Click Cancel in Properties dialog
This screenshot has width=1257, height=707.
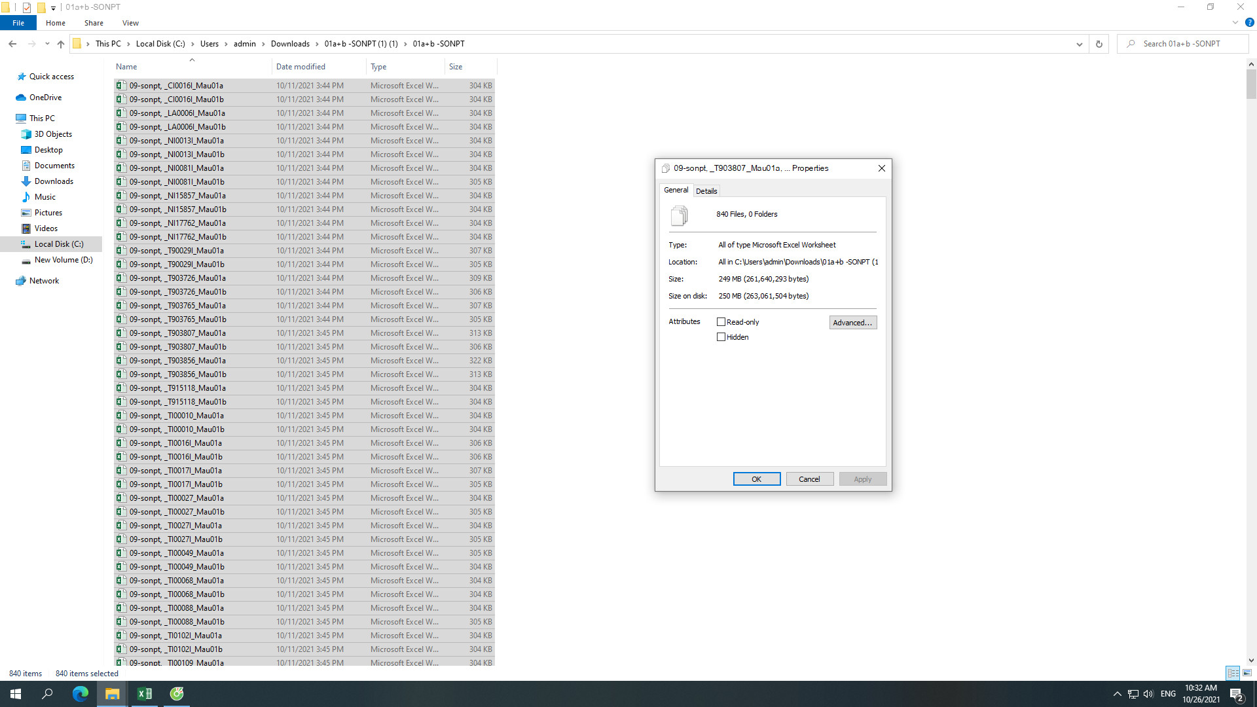coord(809,479)
